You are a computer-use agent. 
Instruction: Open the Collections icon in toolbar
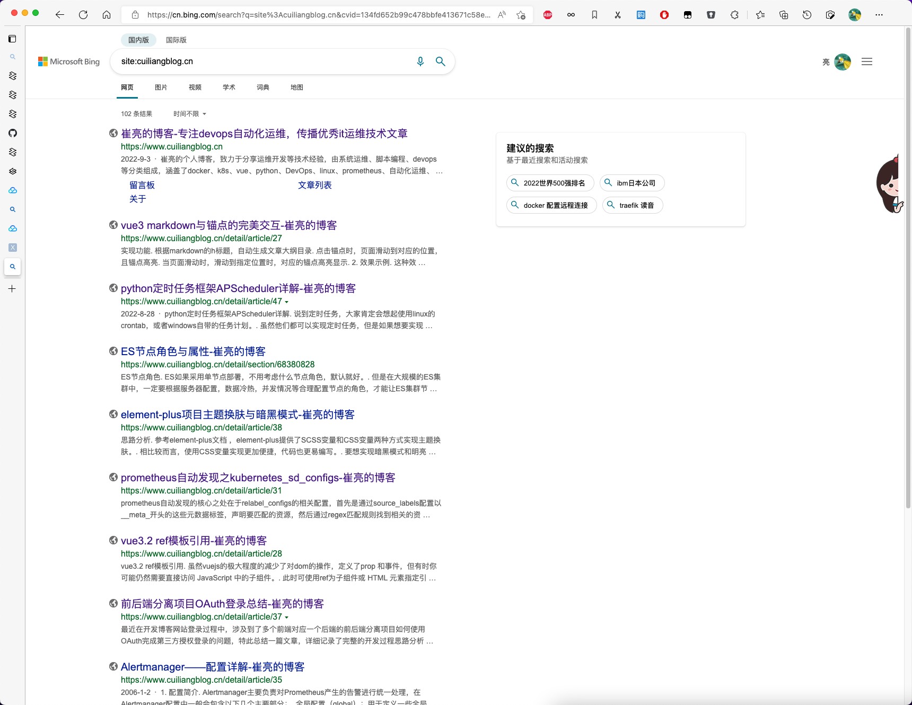point(784,15)
